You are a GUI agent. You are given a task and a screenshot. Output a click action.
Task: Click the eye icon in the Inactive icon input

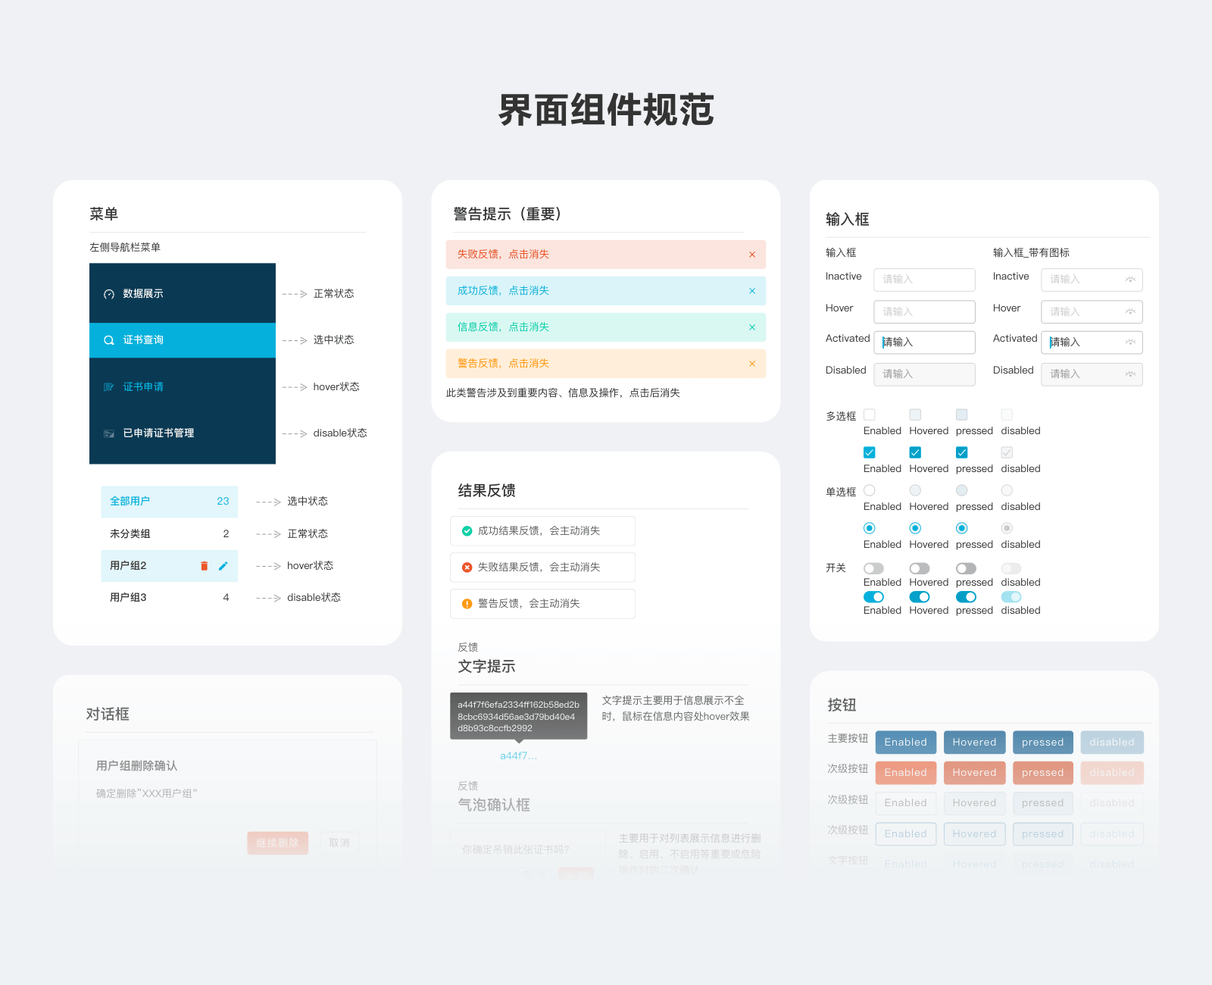pos(1130,280)
